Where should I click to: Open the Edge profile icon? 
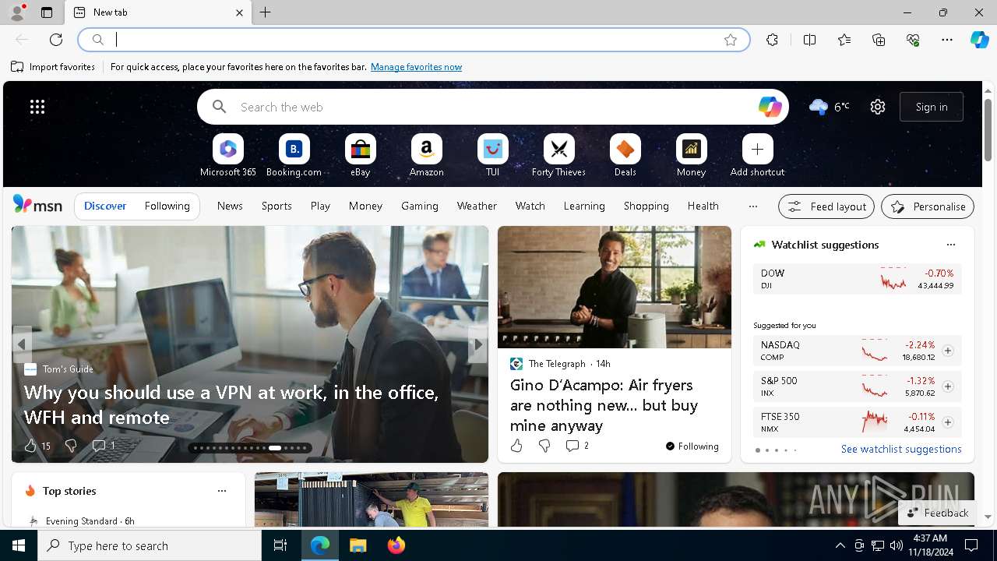pyautogui.click(x=16, y=12)
